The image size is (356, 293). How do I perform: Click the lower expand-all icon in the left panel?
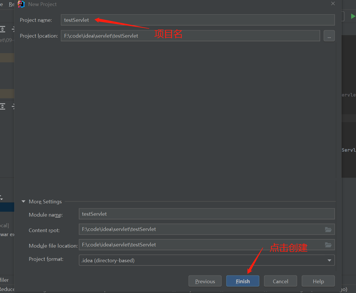3,107
